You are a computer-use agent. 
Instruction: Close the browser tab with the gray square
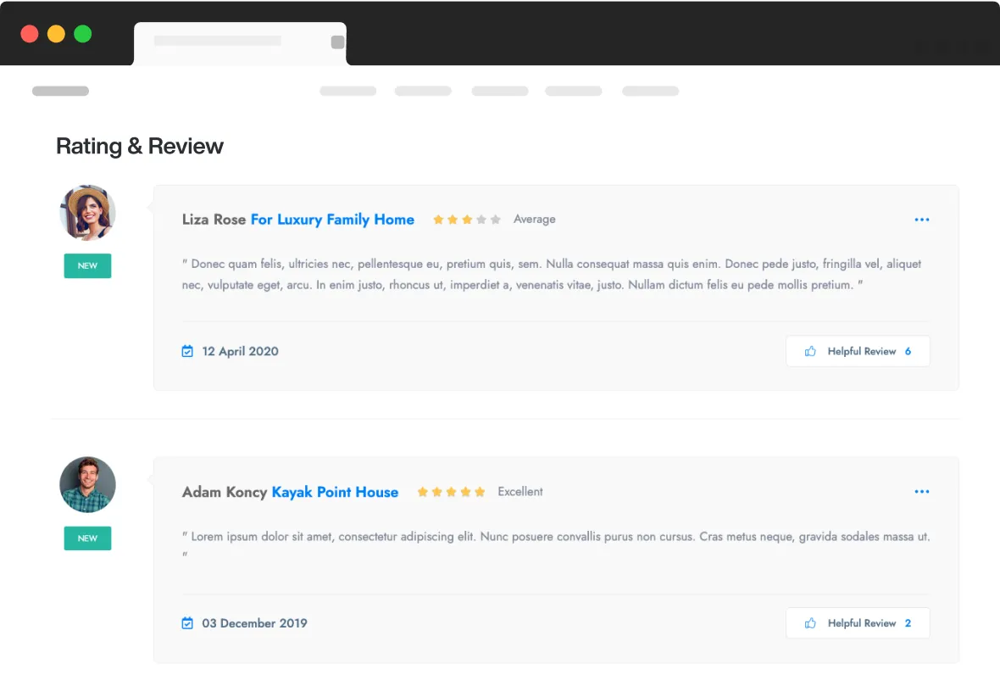coord(338,42)
